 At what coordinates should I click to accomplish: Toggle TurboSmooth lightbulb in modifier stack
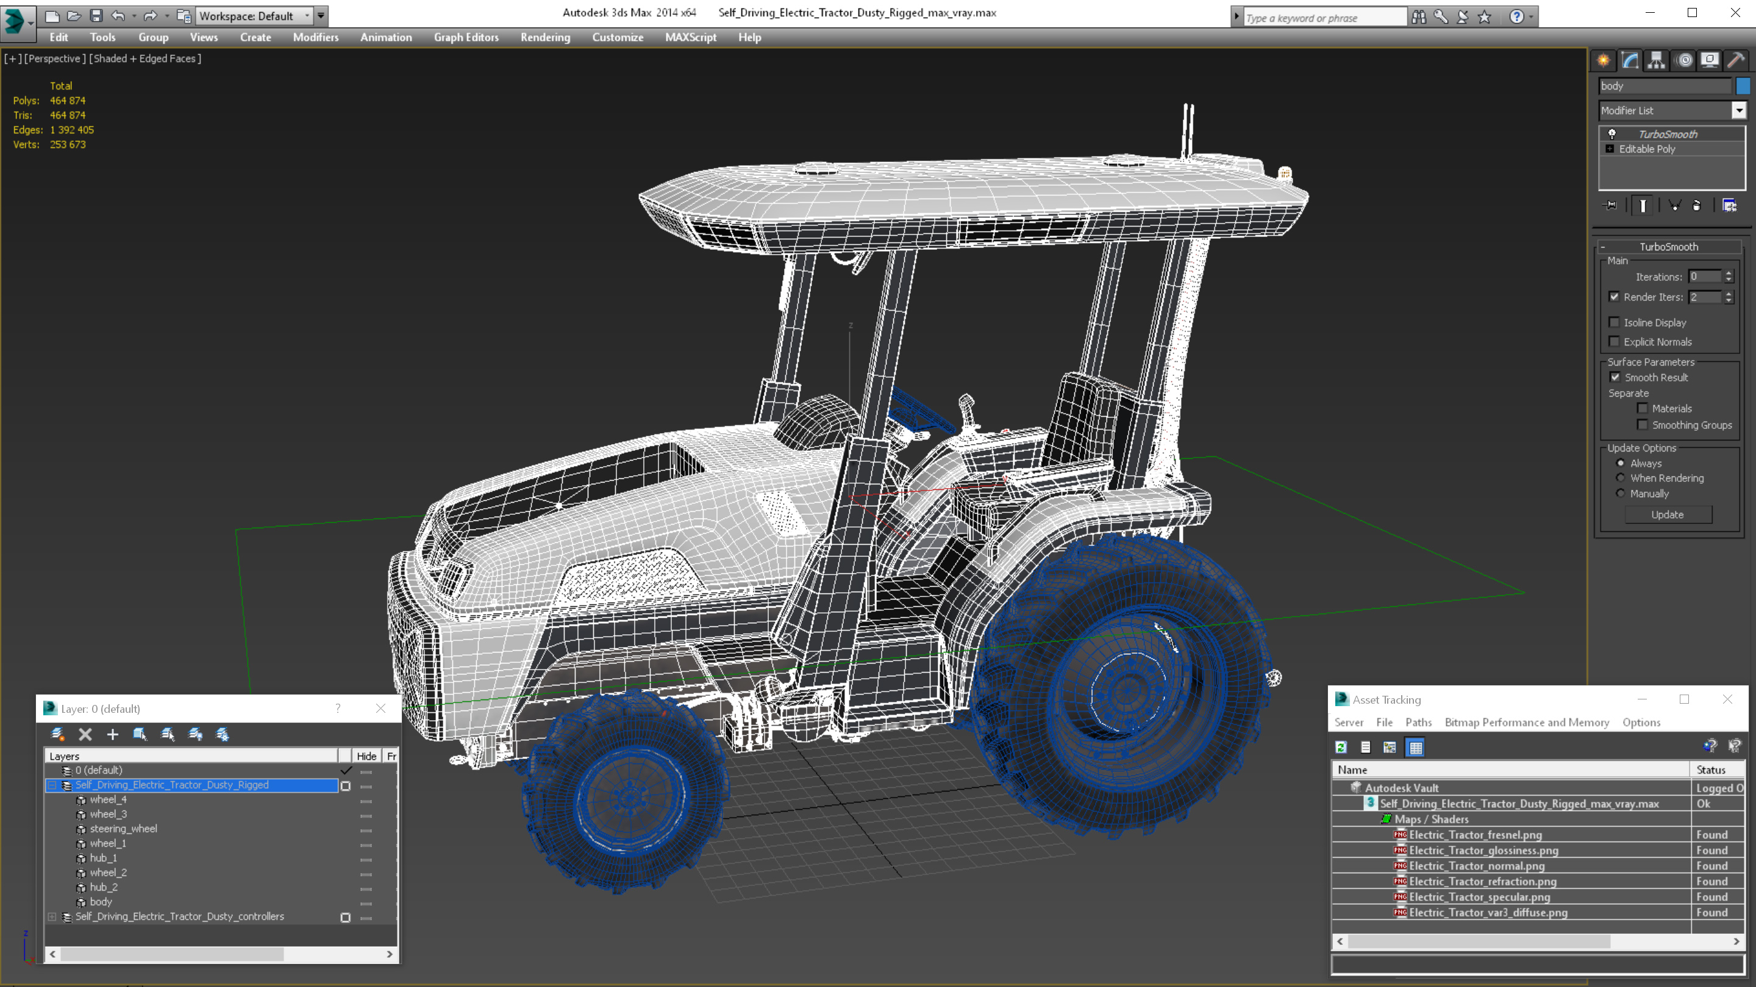tap(1612, 134)
